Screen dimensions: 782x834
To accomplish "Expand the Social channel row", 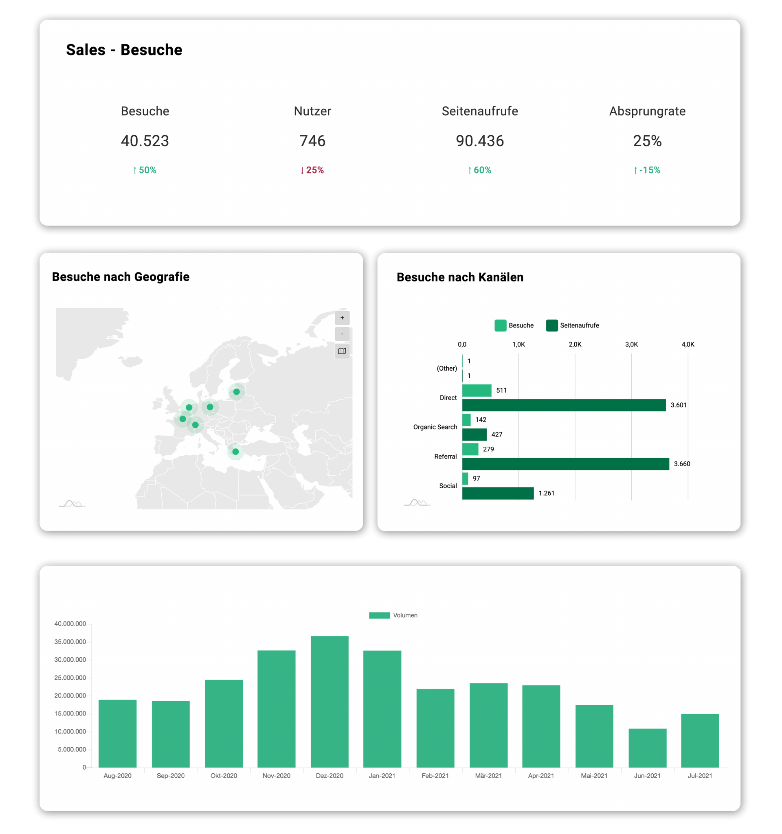I will click(x=448, y=485).
